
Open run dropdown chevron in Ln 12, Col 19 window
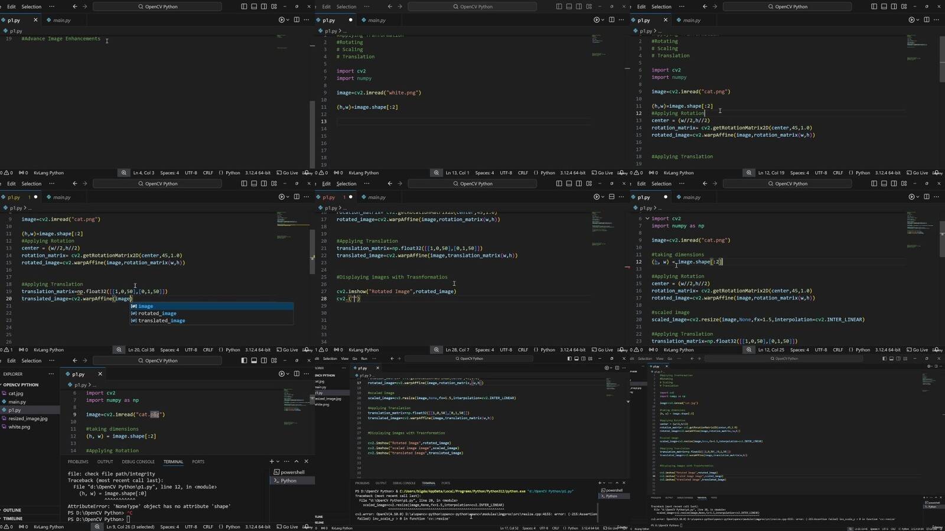[917, 20]
